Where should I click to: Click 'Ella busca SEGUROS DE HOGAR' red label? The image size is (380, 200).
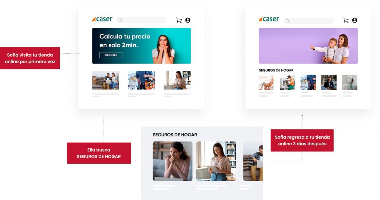coord(99,153)
